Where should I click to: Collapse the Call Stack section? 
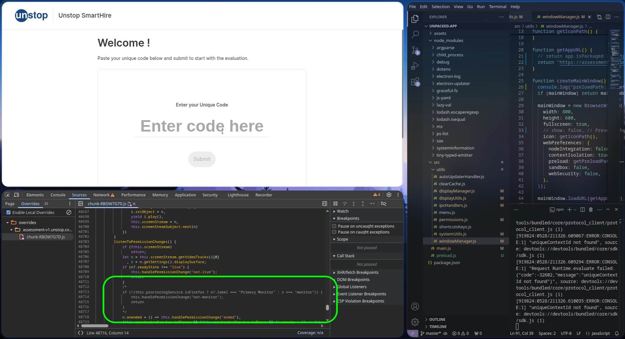pos(335,256)
